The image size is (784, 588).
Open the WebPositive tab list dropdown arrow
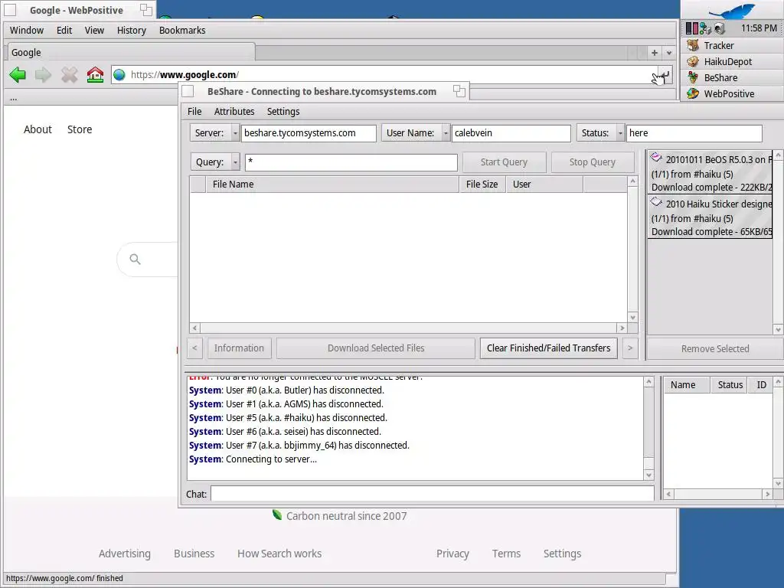[669, 53]
